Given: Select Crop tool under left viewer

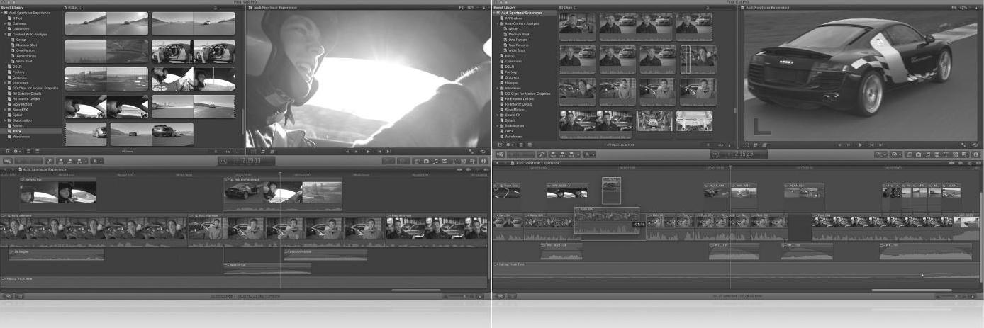Looking at the screenshot, I should point(263,151).
